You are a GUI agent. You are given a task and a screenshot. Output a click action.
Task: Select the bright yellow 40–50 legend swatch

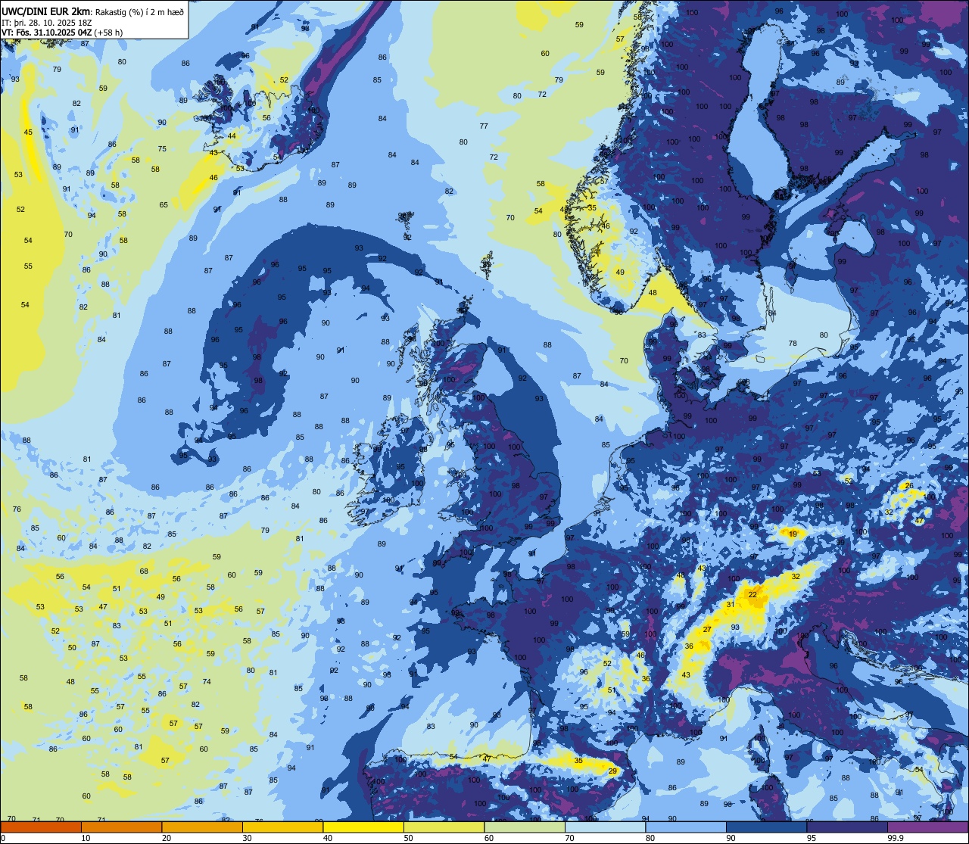(363, 827)
